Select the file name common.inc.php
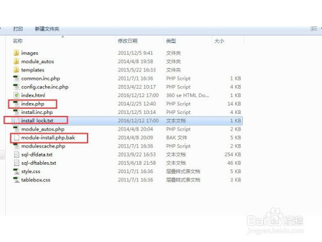 coord(41,79)
